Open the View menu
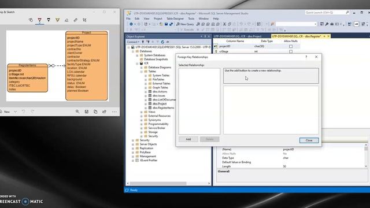 point(146,18)
